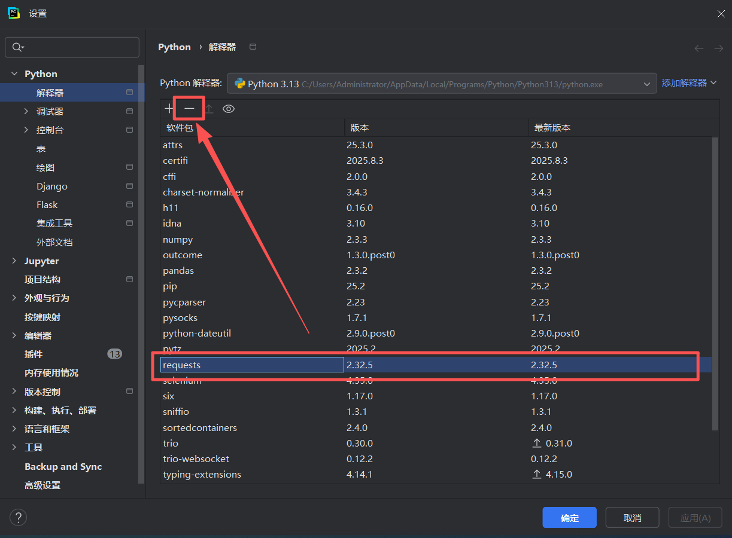This screenshot has width=732, height=538.
Task: Toggle show early releases eye icon
Action: click(228, 109)
